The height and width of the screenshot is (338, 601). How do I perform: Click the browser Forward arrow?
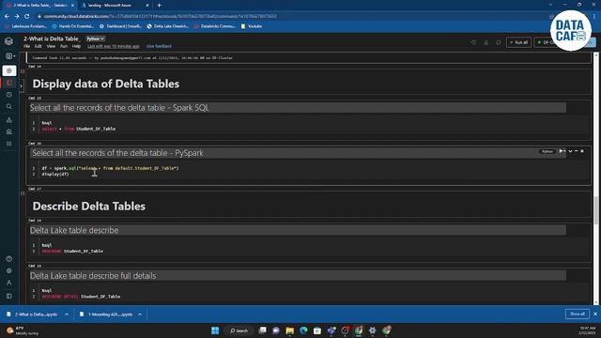tap(17, 17)
